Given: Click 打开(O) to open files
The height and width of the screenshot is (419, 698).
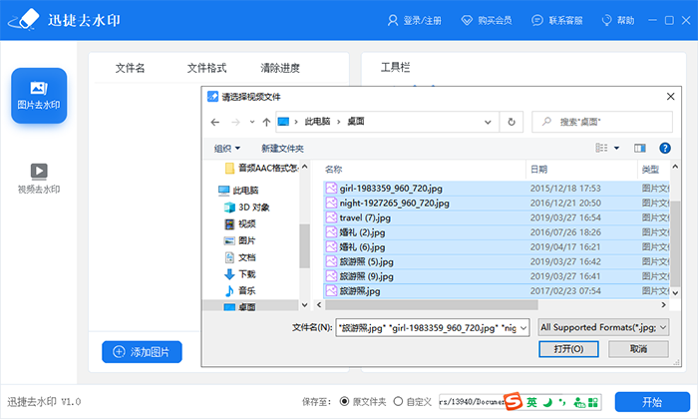Looking at the screenshot, I should [x=568, y=349].
